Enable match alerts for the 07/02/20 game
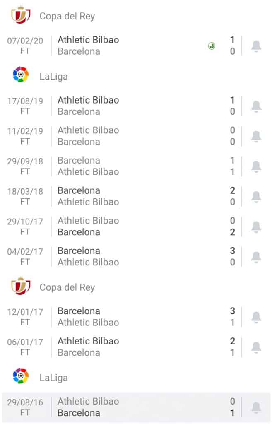This screenshot has width=272, height=424. click(x=256, y=46)
